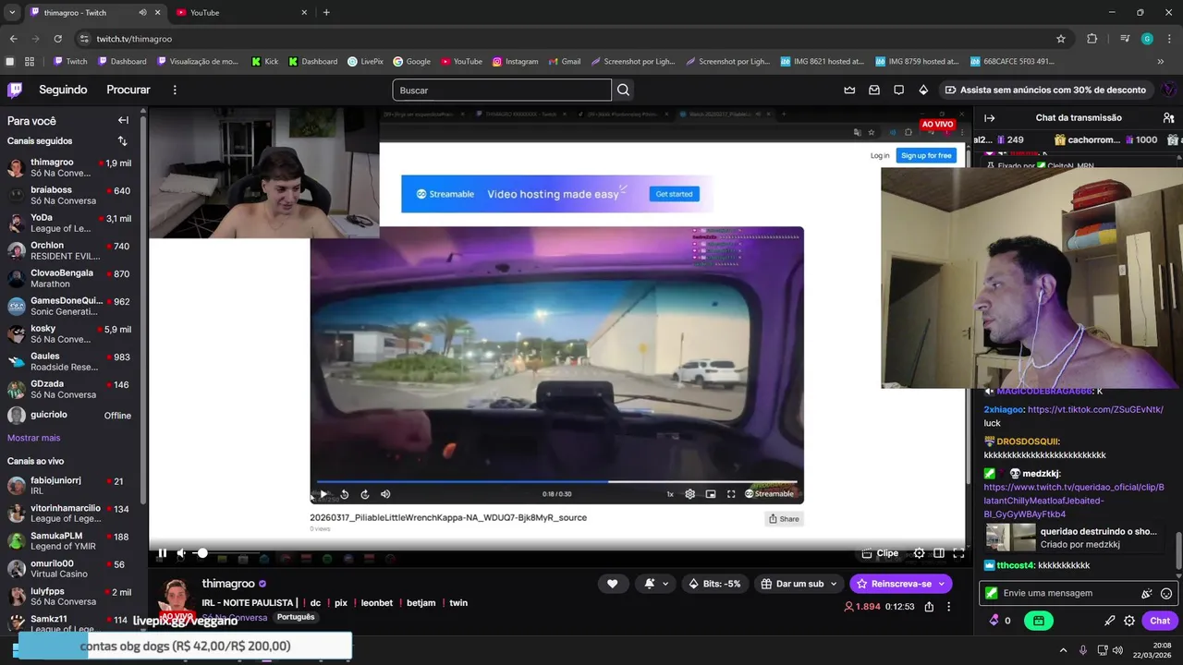
Task: Open the Seguindo page
Action: click(x=63, y=90)
